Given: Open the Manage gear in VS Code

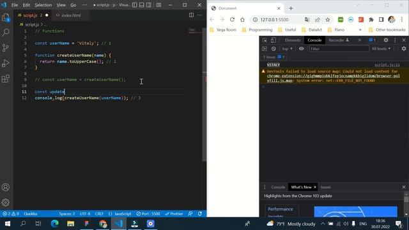Looking at the screenshot, I should 6,203.
